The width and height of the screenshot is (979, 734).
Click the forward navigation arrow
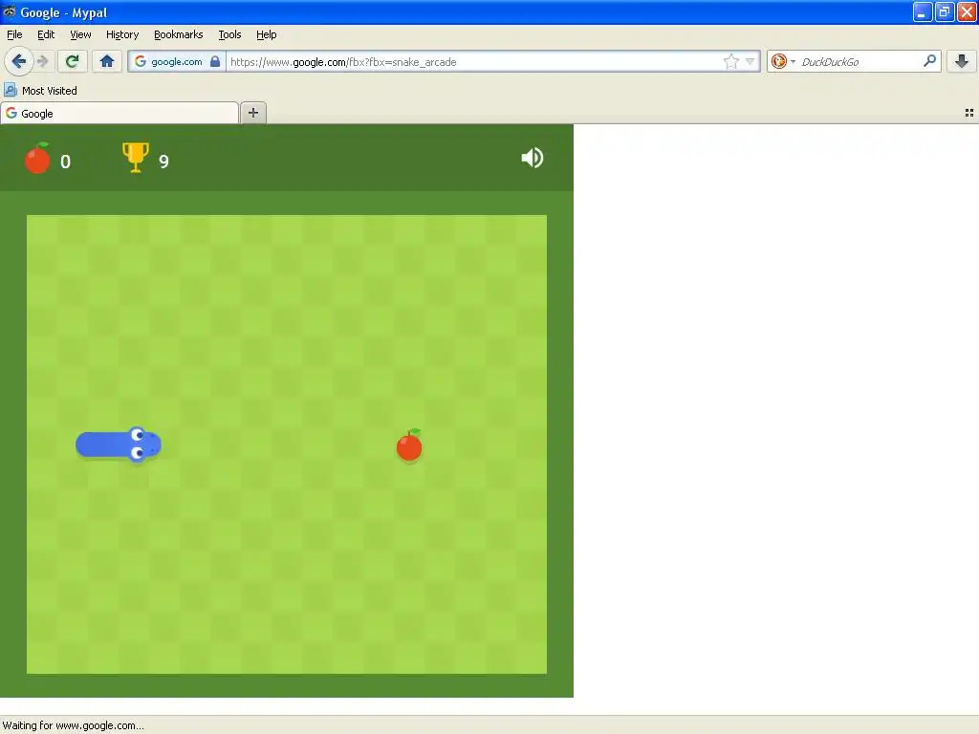pyautogui.click(x=42, y=61)
